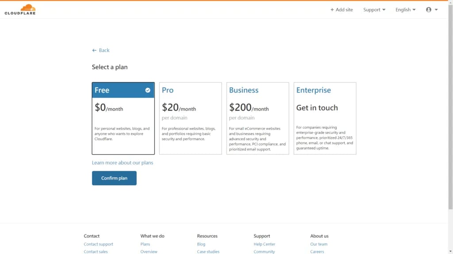Click the back arrow icon
This screenshot has height=254, width=453.
(94, 50)
